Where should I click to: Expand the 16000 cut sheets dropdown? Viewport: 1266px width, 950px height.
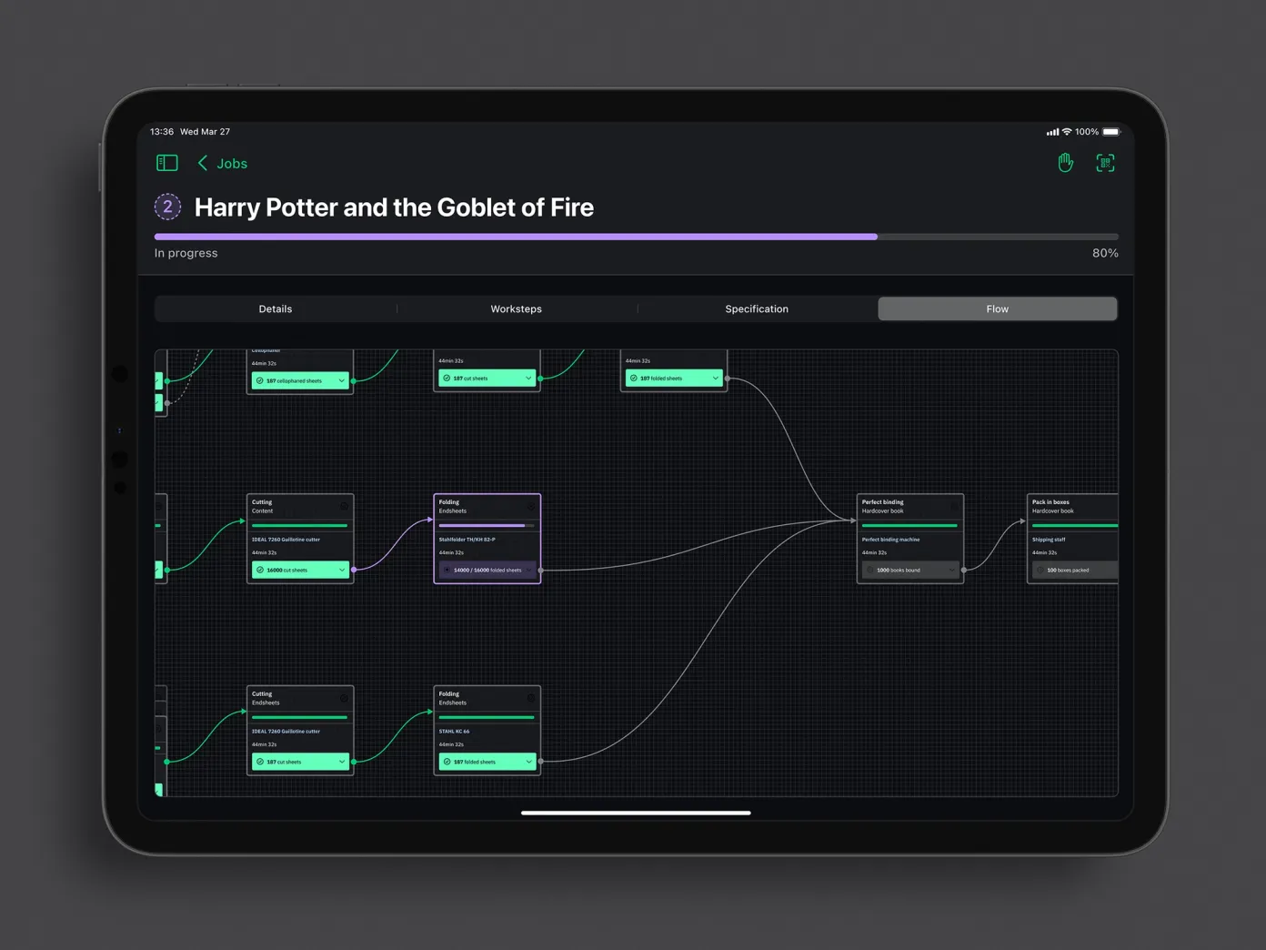click(341, 570)
